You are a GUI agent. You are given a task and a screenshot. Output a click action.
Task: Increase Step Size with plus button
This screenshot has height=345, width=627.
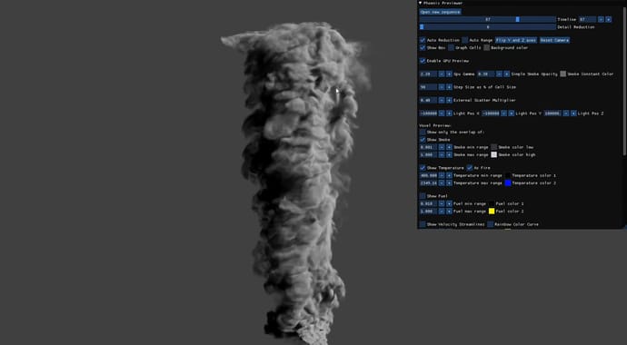[x=449, y=87]
